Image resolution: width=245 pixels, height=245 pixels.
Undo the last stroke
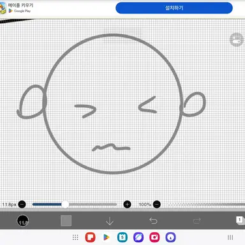tap(153, 221)
